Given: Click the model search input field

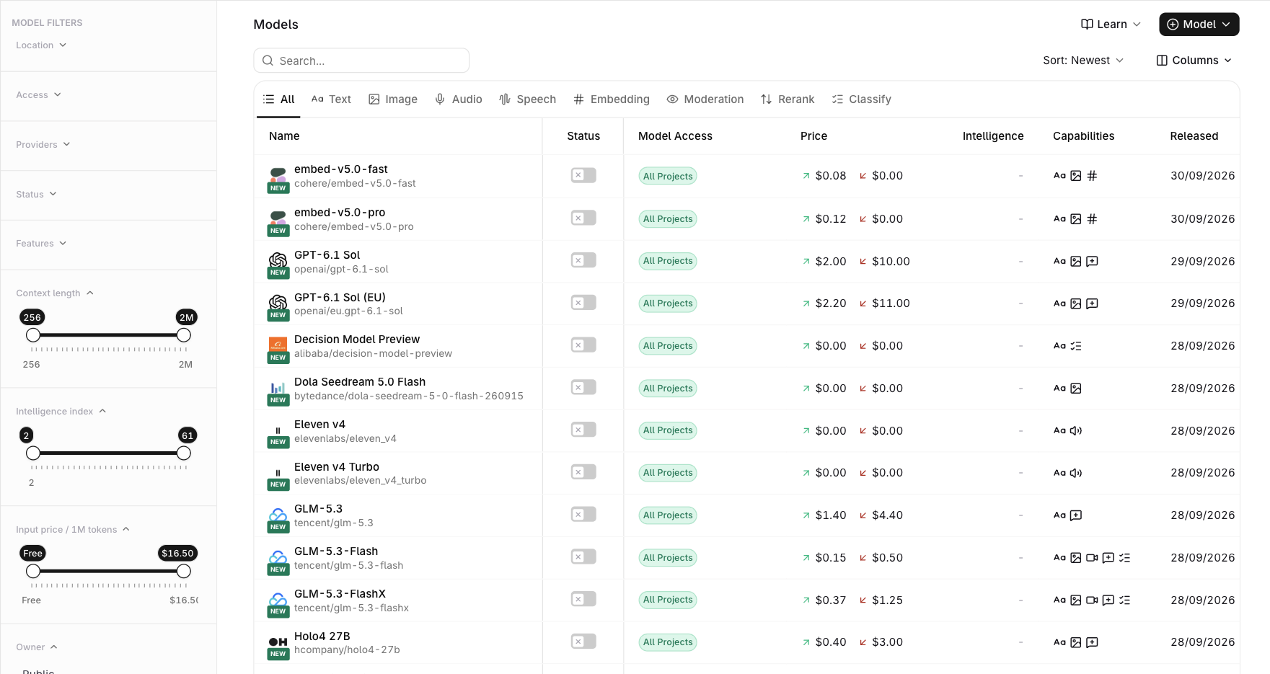Looking at the screenshot, I should pos(361,61).
